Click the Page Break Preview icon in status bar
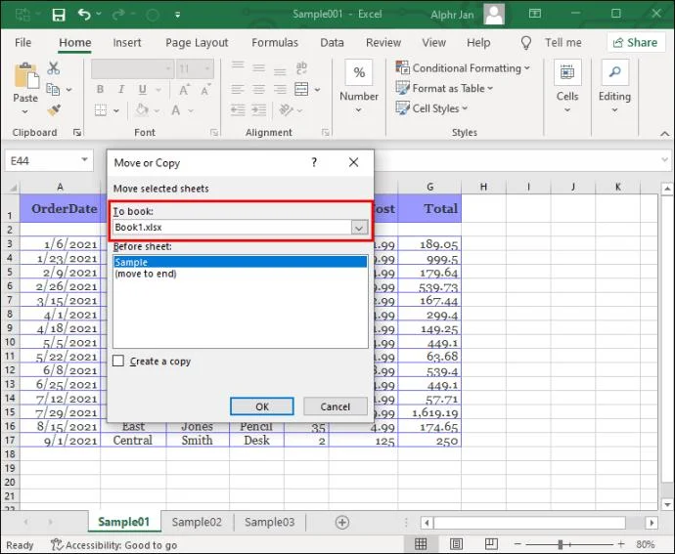This screenshot has height=554, width=675. (x=491, y=544)
